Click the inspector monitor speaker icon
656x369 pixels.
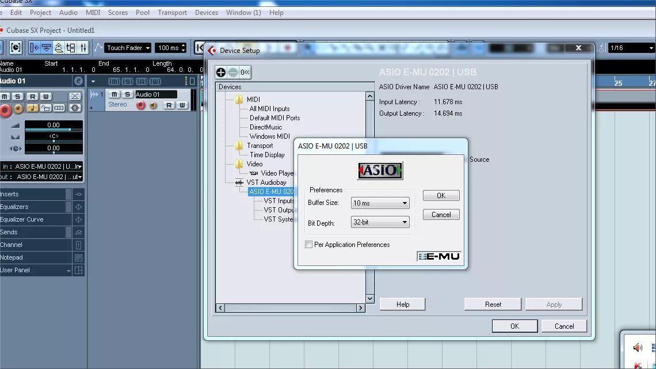coord(18,109)
